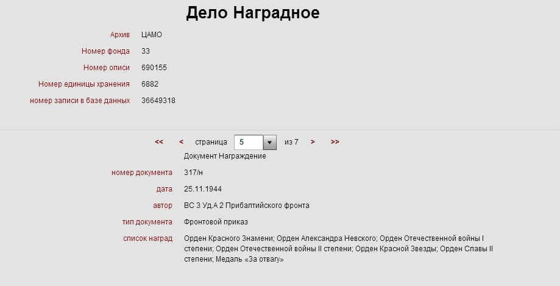560x286 pixels.
Task: Click the 'Фронтовой приказ' document type
Action: coord(216,222)
